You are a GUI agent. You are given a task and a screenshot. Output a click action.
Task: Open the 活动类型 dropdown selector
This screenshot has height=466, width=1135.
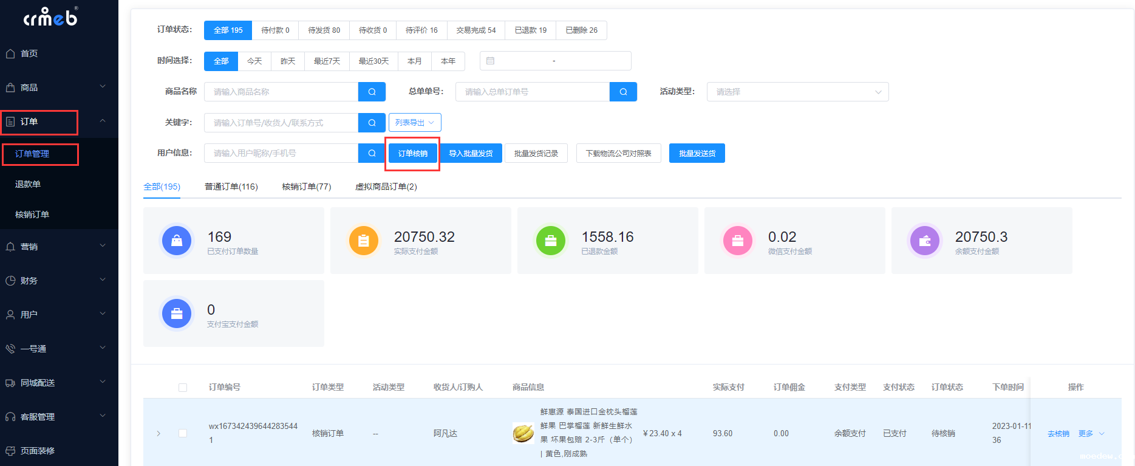coord(797,92)
